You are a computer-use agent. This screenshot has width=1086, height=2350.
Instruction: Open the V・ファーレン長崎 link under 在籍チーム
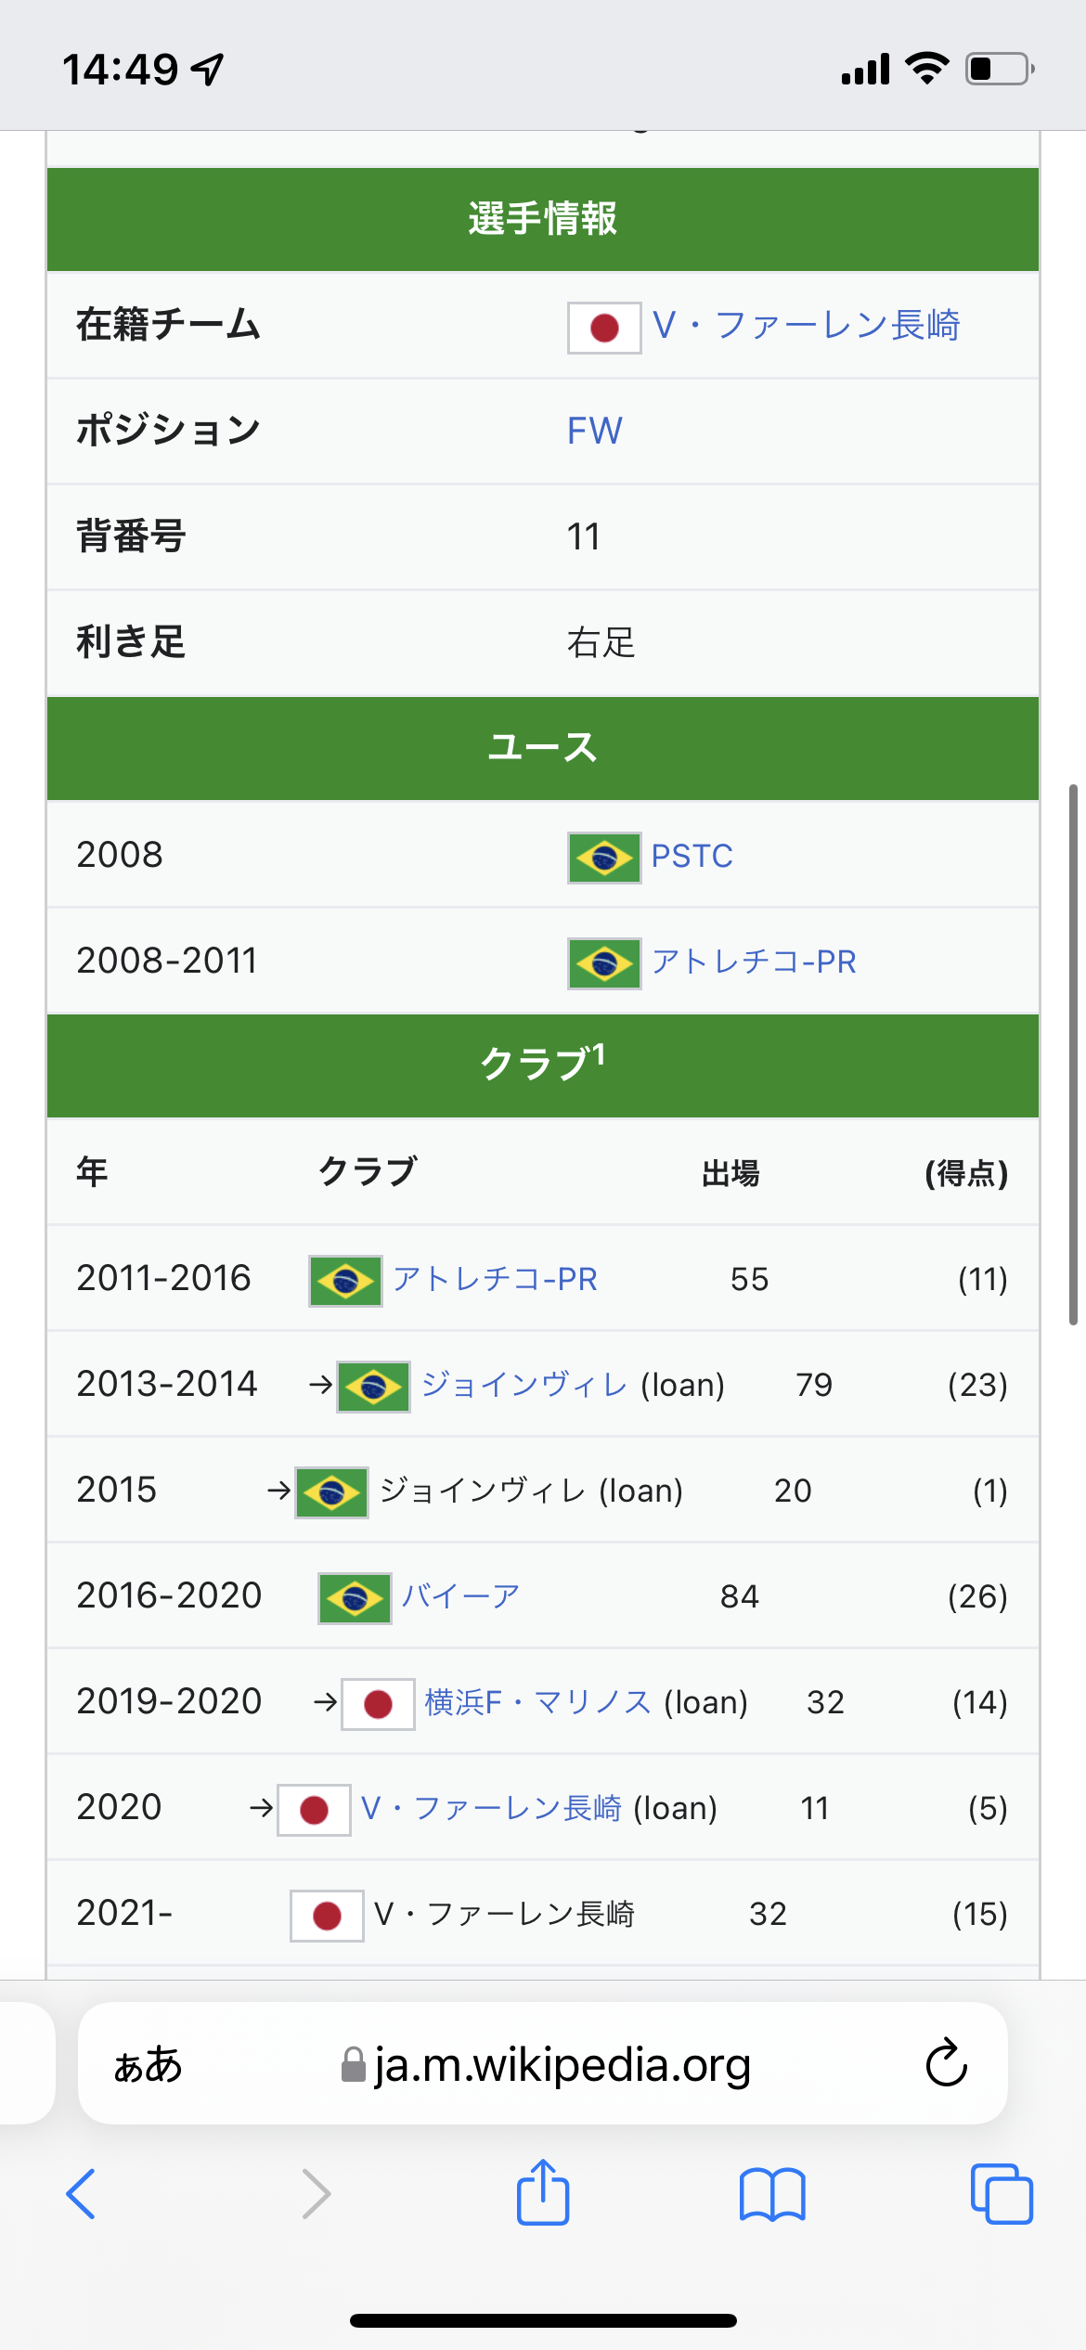tap(806, 326)
